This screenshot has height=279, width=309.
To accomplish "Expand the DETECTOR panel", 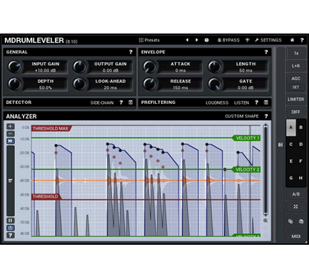I will coord(131,102).
